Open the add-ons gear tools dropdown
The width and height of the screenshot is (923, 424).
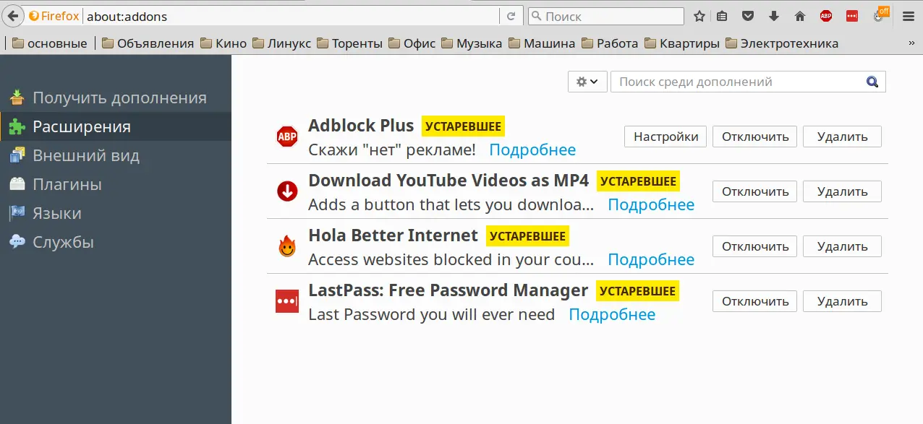[x=587, y=82]
